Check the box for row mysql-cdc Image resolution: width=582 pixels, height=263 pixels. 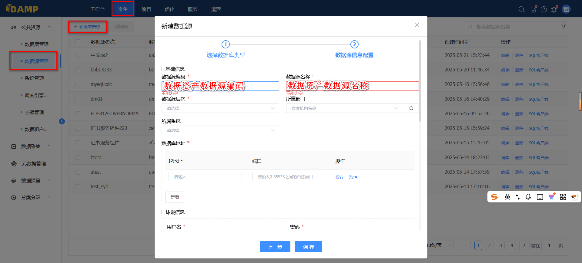point(78,84)
